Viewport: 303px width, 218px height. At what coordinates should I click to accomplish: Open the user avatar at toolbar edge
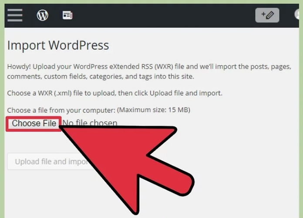click(299, 15)
